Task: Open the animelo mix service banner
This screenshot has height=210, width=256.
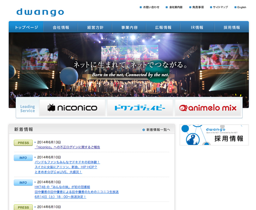Action: pos(208,108)
